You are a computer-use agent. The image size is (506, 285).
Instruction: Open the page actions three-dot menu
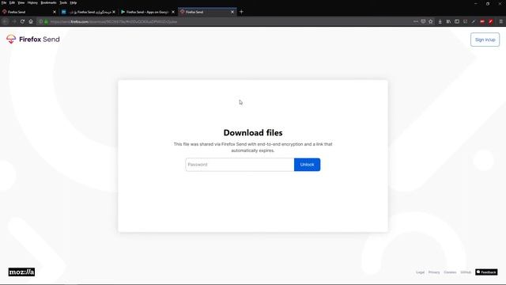[x=416, y=21]
